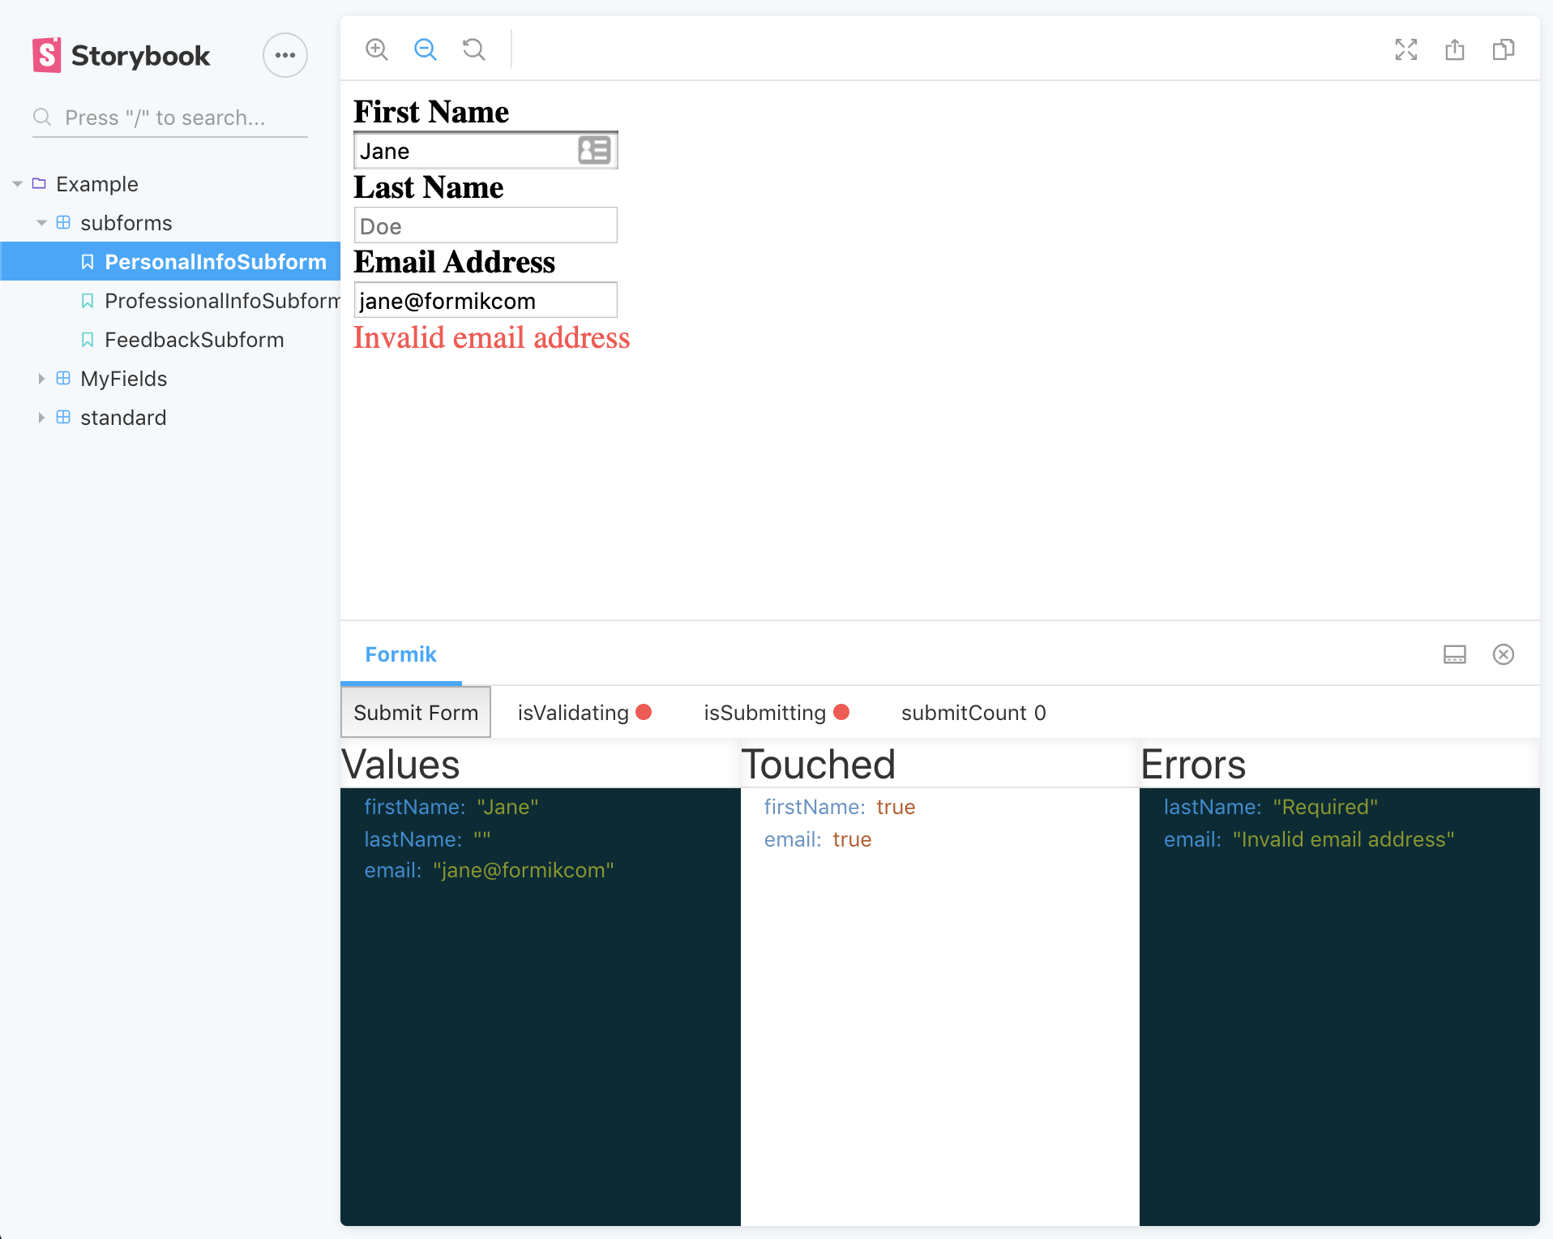Click the red isValidating indicator dot

[644, 713]
